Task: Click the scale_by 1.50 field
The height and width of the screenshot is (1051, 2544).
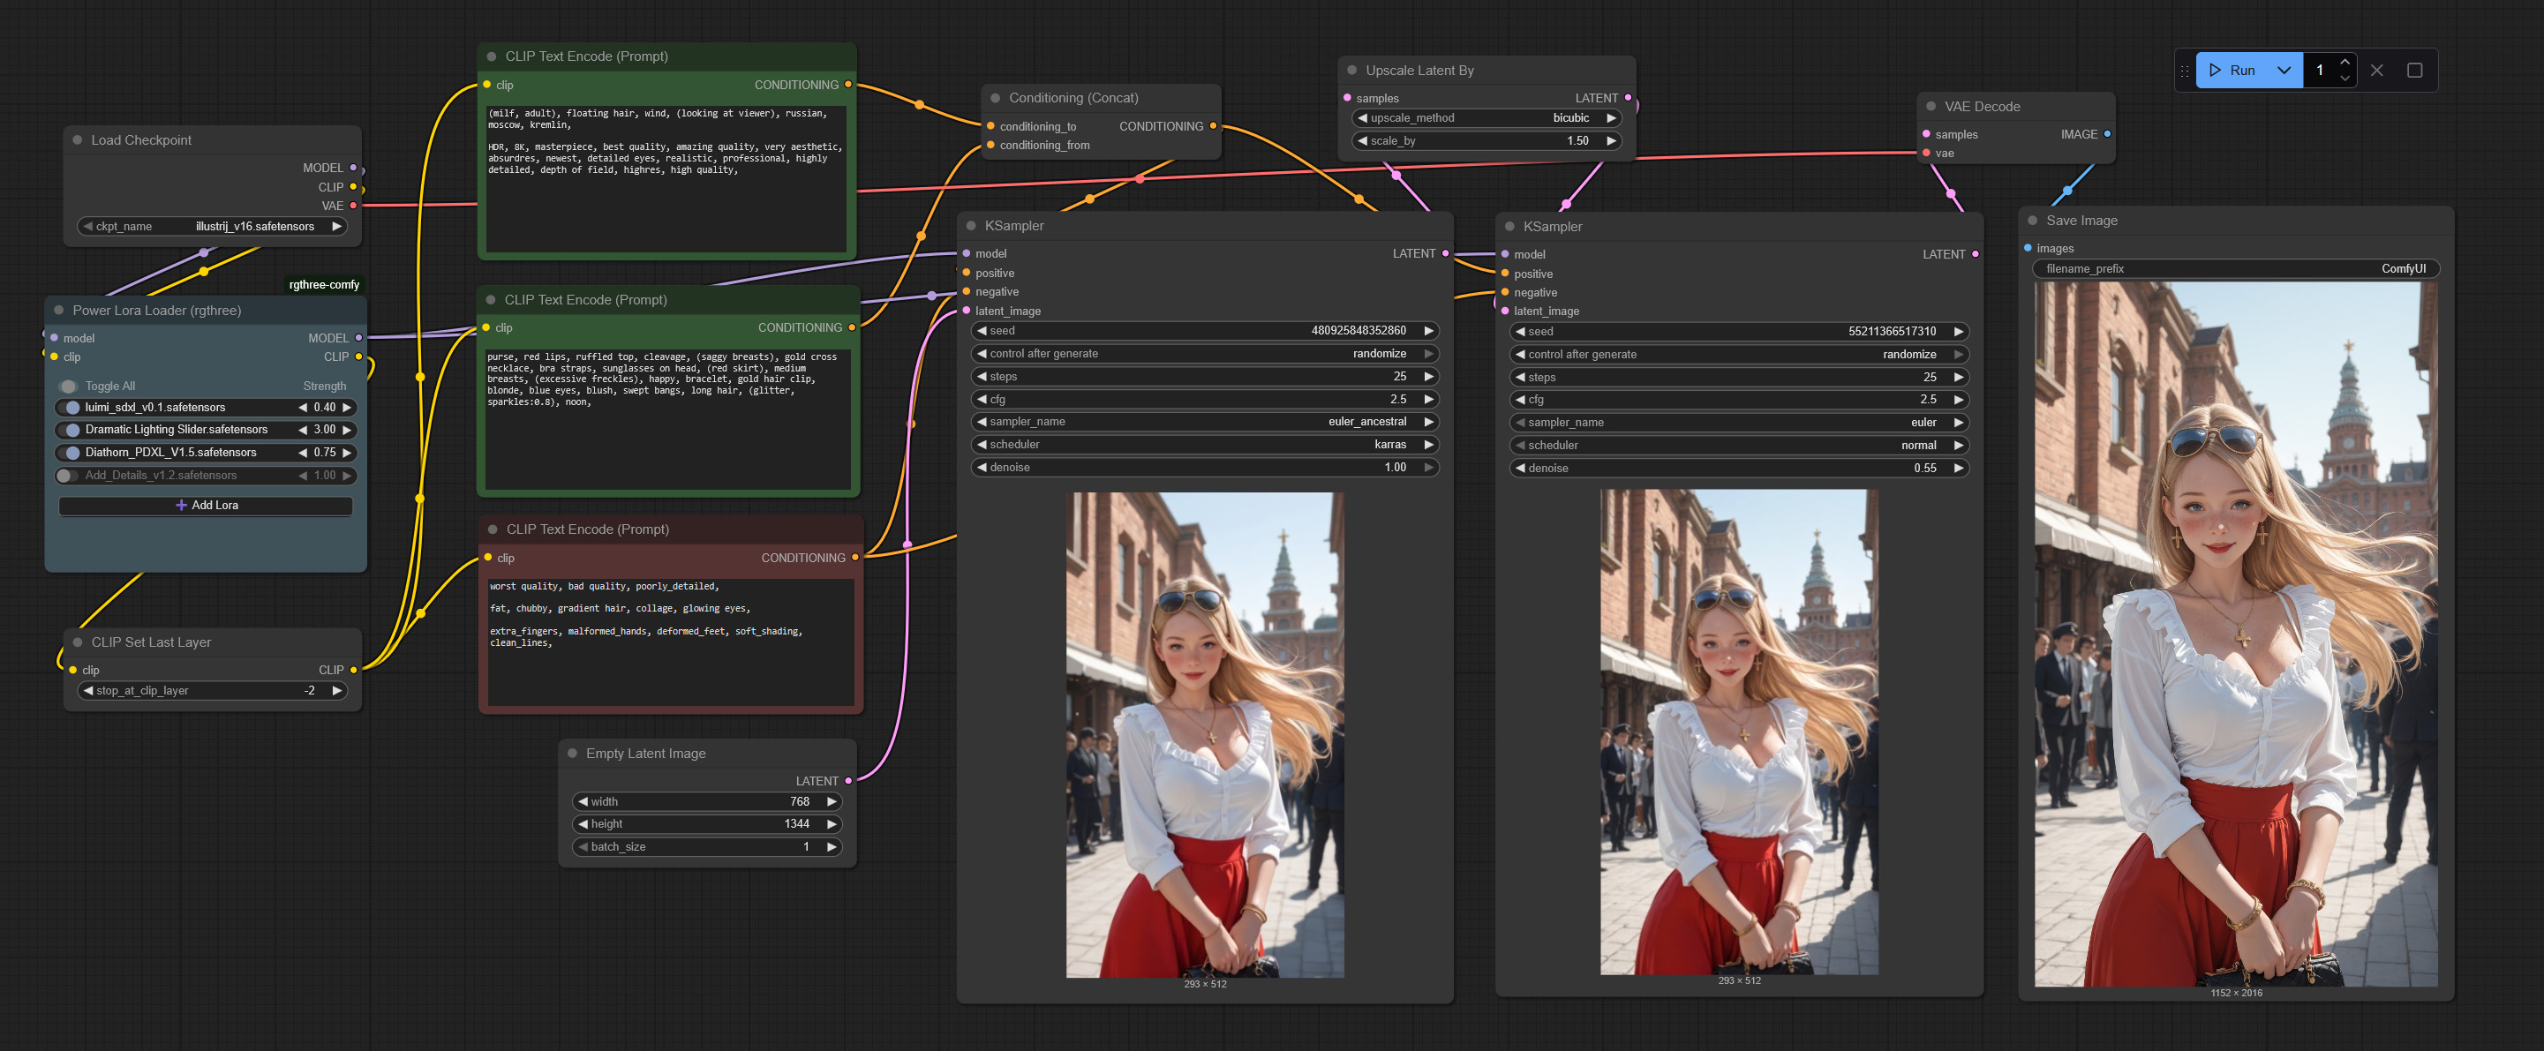Action: (1487, 141)
